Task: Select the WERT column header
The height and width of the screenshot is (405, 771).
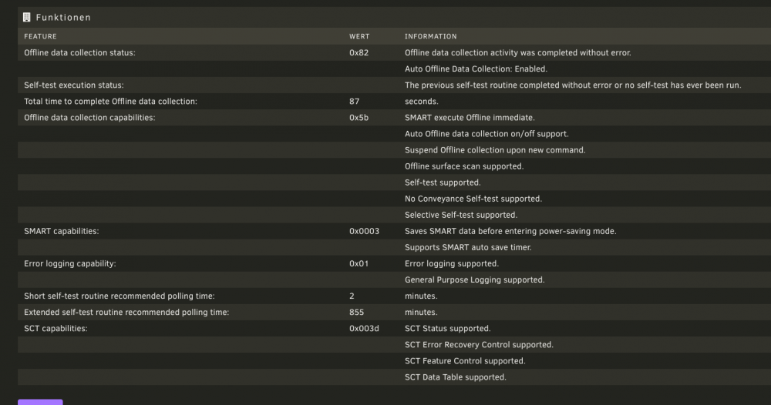Action: click(359, 36)
